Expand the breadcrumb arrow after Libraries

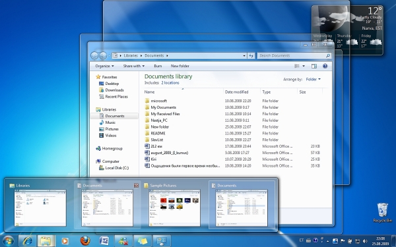coord(141,56)
